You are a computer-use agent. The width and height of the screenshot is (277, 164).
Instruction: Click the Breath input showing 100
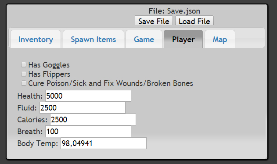tap(88, 132)
